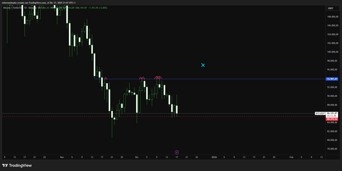Open the 1D timeframe selector
The width and height of the screenshot is (342, 171).
25,8
